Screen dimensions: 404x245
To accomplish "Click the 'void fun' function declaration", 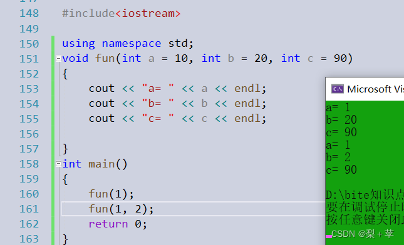I will (207, 59).
